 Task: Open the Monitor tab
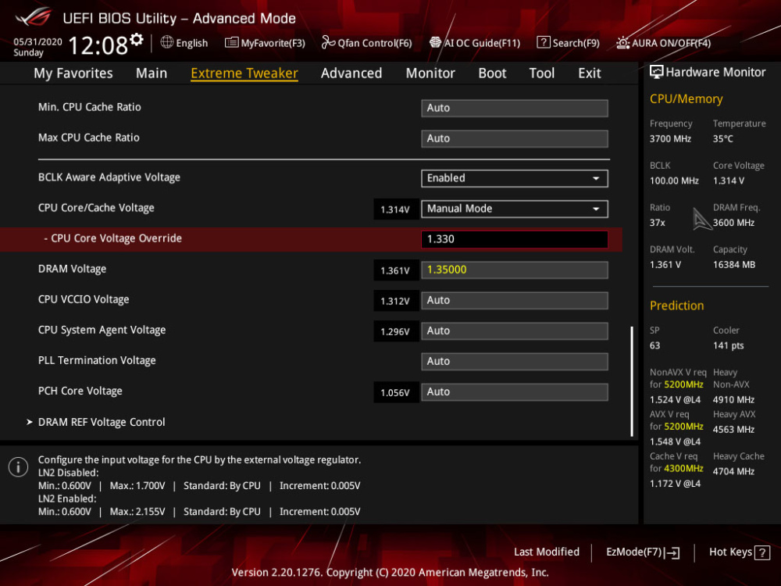point(430,73)
